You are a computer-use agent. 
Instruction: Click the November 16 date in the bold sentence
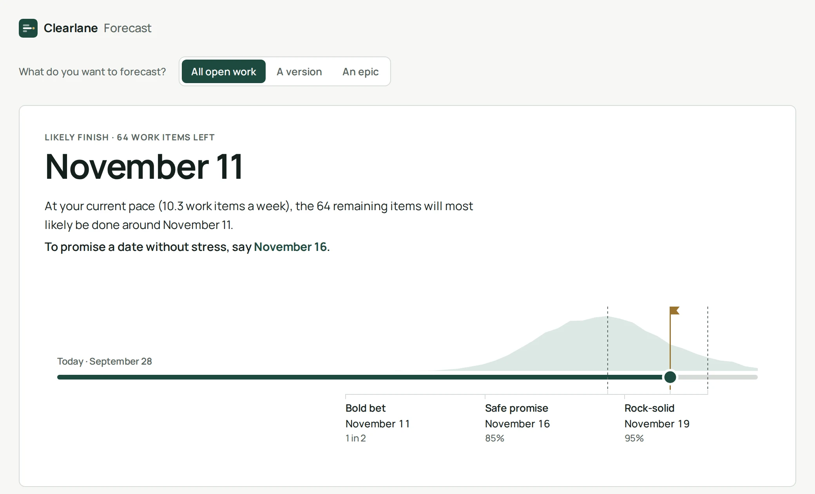click(x=290, y=247)
